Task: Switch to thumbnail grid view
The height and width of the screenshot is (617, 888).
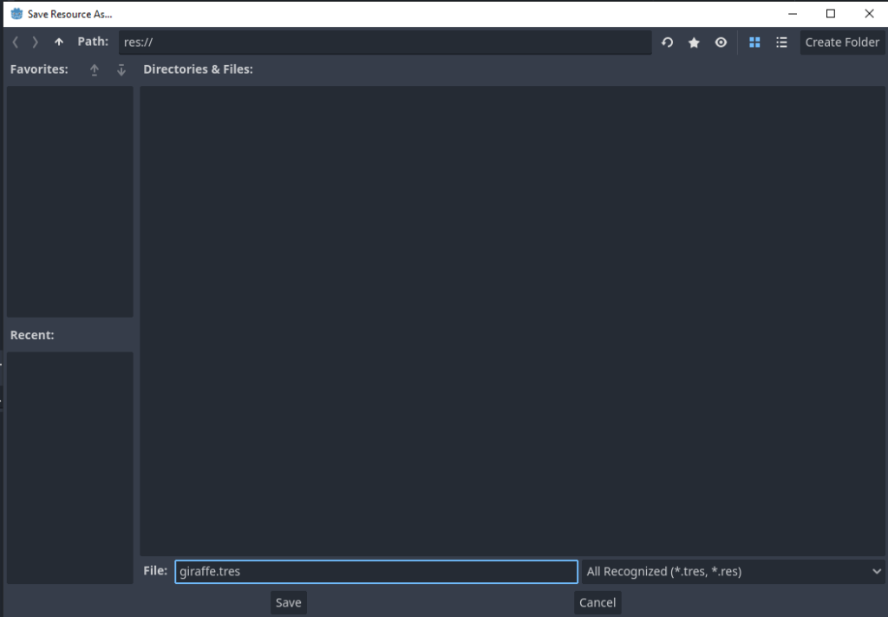Action: pos(754,43)
